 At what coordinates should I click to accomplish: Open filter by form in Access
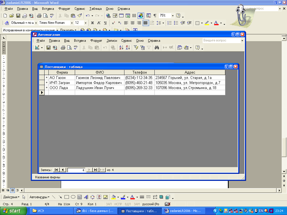coord(142,48)
